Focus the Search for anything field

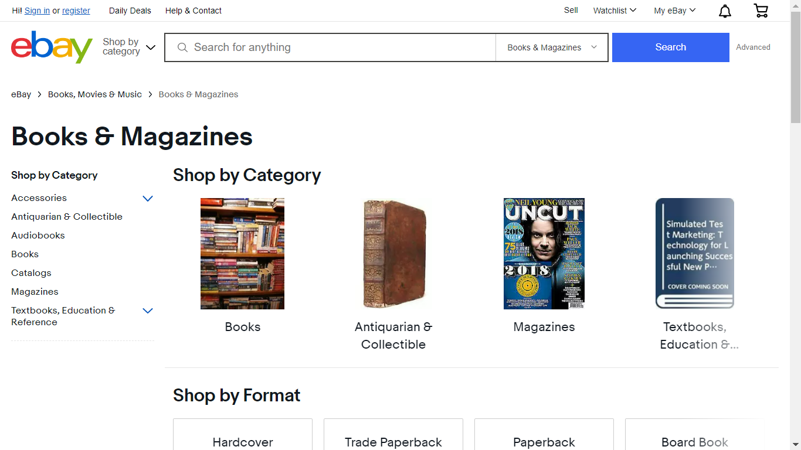coord(340,47)
